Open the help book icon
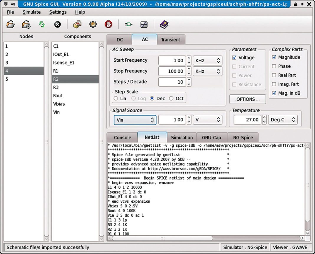 164,24
